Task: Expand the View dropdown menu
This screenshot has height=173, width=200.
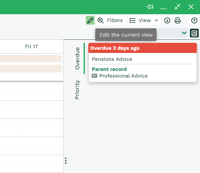Action: click(x=156, y=20)
